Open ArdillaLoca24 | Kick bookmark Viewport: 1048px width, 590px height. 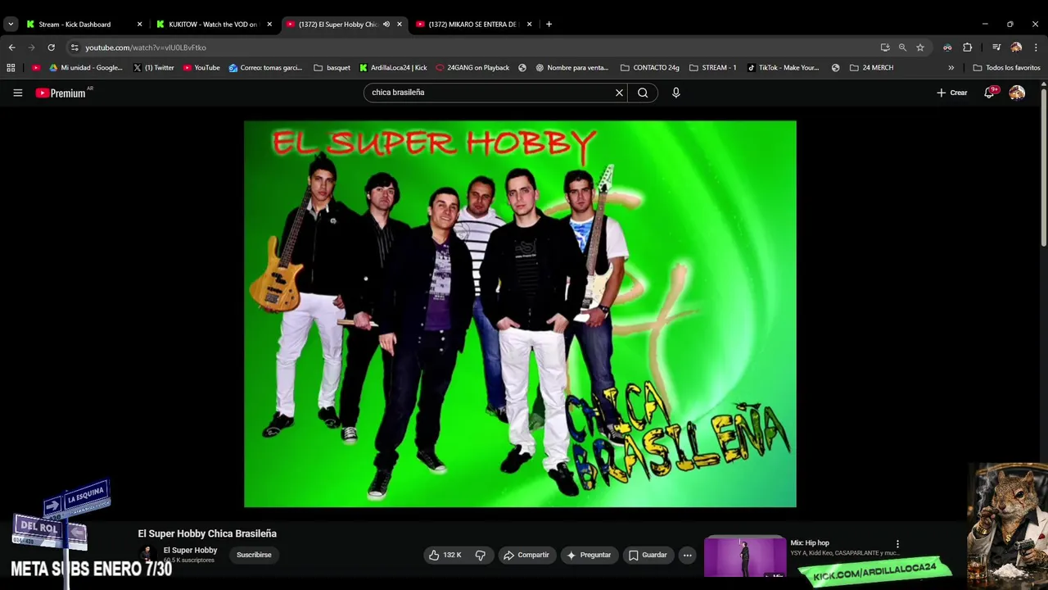tap(393, 68)
